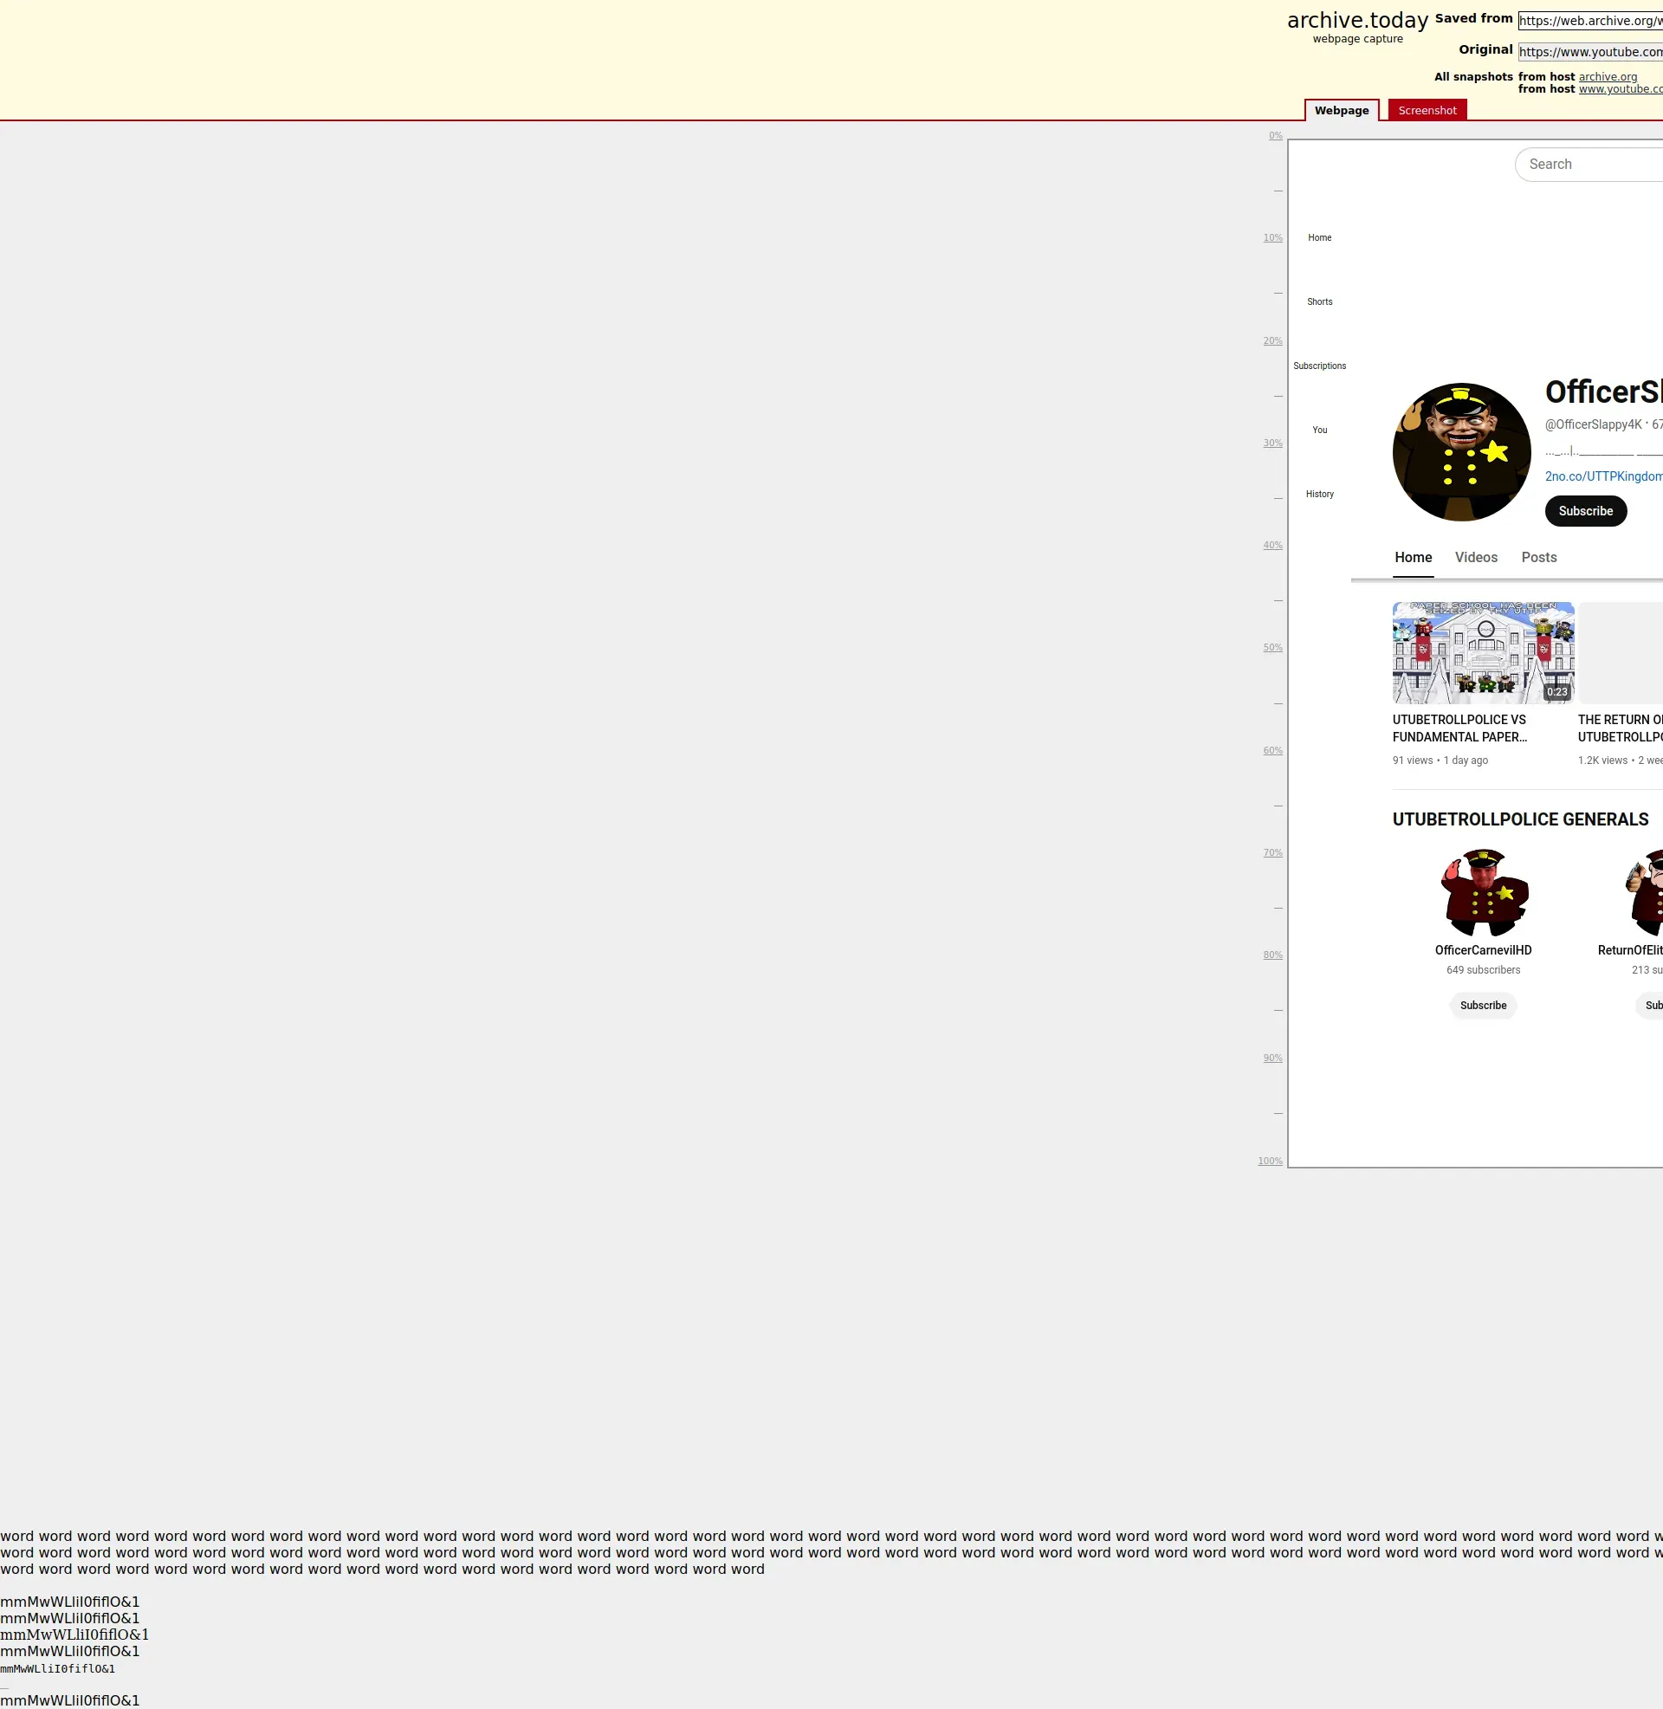The height and width of the screenshot is (1709, 1663).
Task: Go to Subscriptions in the sidebar
Action: [1319, 365]
